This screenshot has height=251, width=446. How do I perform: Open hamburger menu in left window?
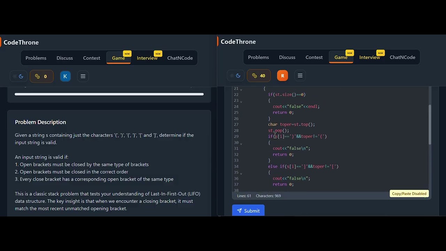pyautogui.click(x=83, y=76)
